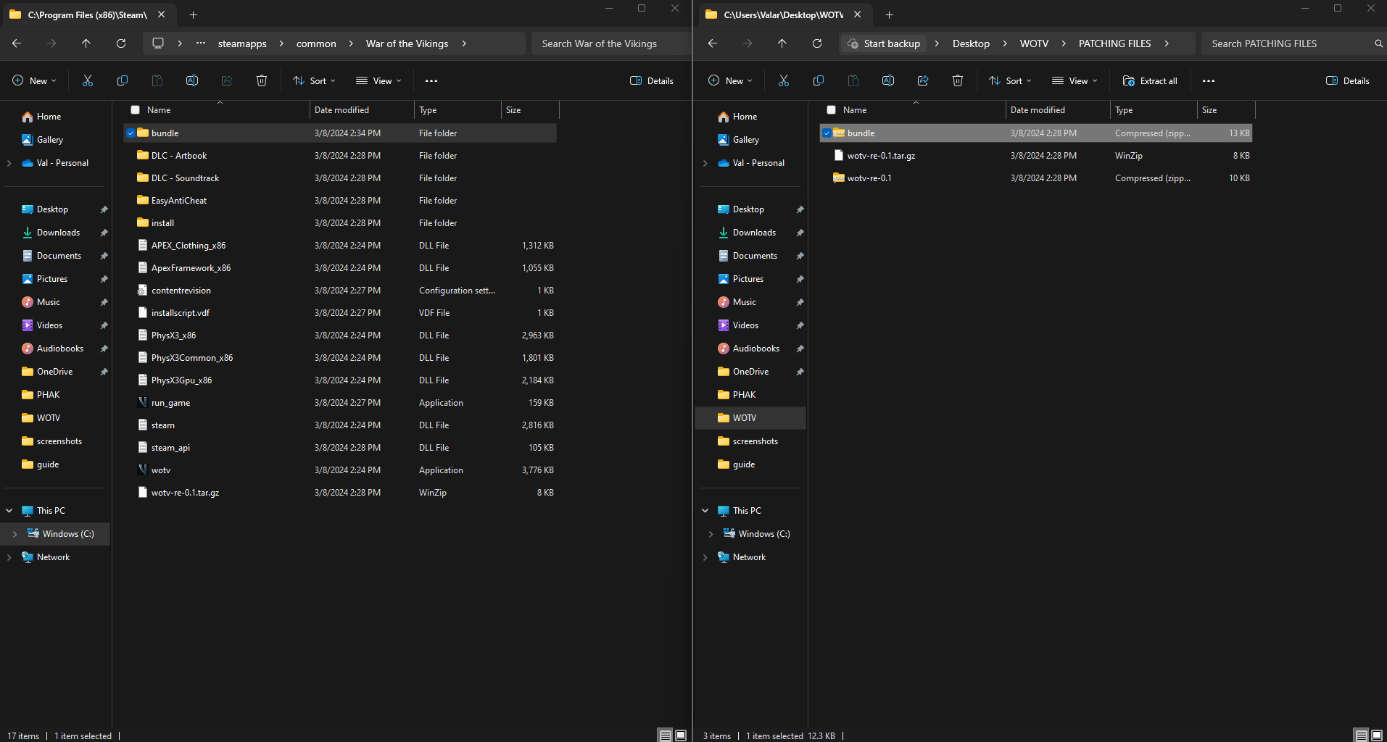Go up one level in left window
Image resolution: width=1387 pixels, height=742 pixels.
[x=86, y=43]
